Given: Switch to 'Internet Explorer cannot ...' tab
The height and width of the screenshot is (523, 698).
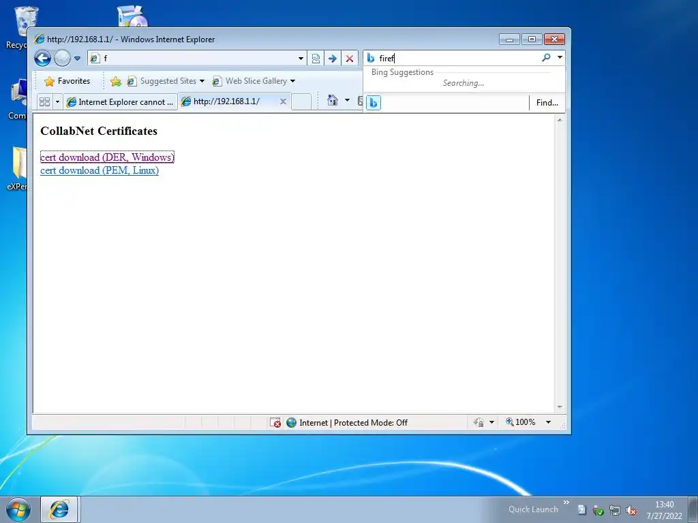Looking at the screenshot, I should [120, 102].
